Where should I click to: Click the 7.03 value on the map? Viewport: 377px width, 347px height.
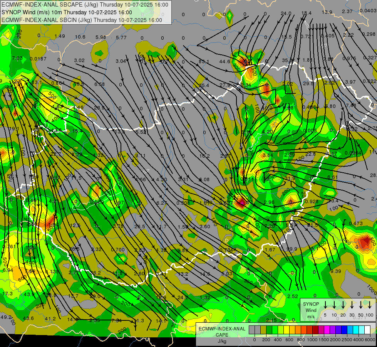click(x=17, y=58)
